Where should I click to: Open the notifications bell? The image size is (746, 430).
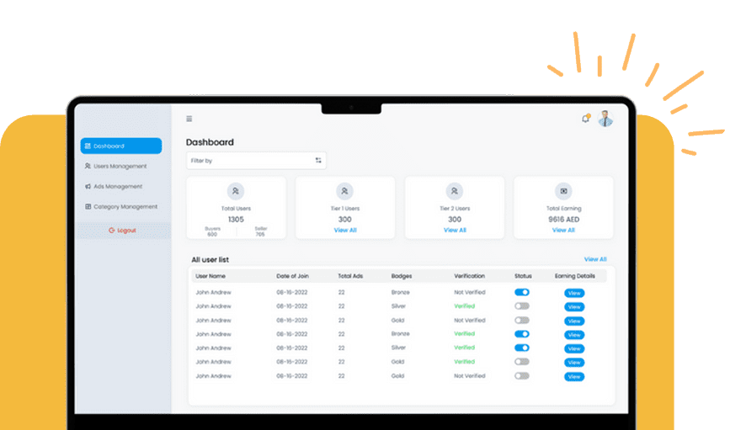[586, 119]
